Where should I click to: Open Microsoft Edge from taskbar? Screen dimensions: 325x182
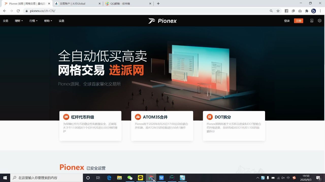(x=109, y=178)
